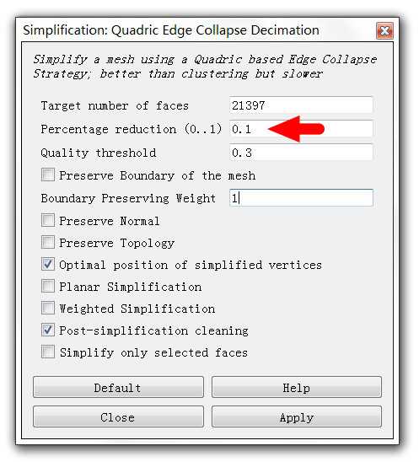The height and width of the screenshot is (462, 419).
Task: Click the Boundary Preserving Weight field
Action: pos(301,198)
